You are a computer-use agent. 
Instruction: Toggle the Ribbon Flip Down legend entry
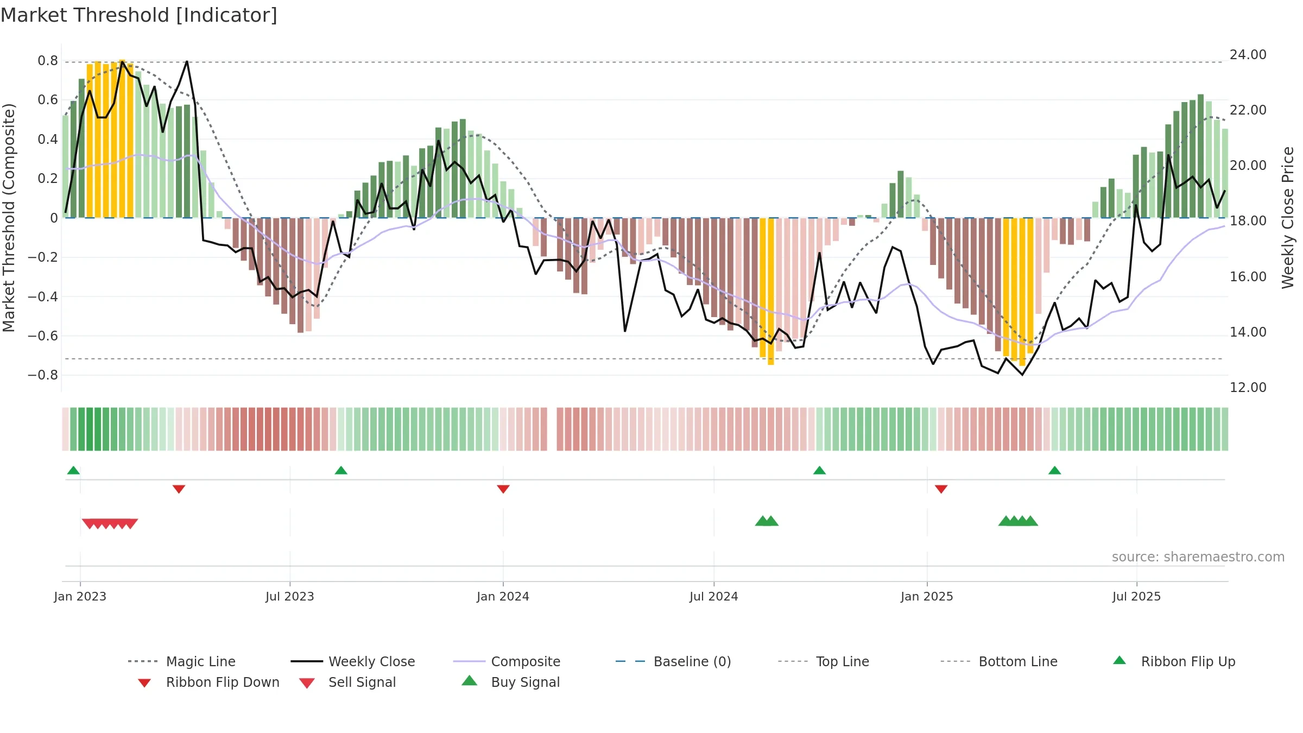coord(208,682)
